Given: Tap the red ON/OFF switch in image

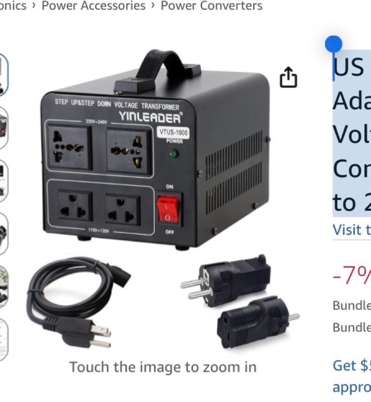Looking at the screenshot, I should click(x=167, y=209).
